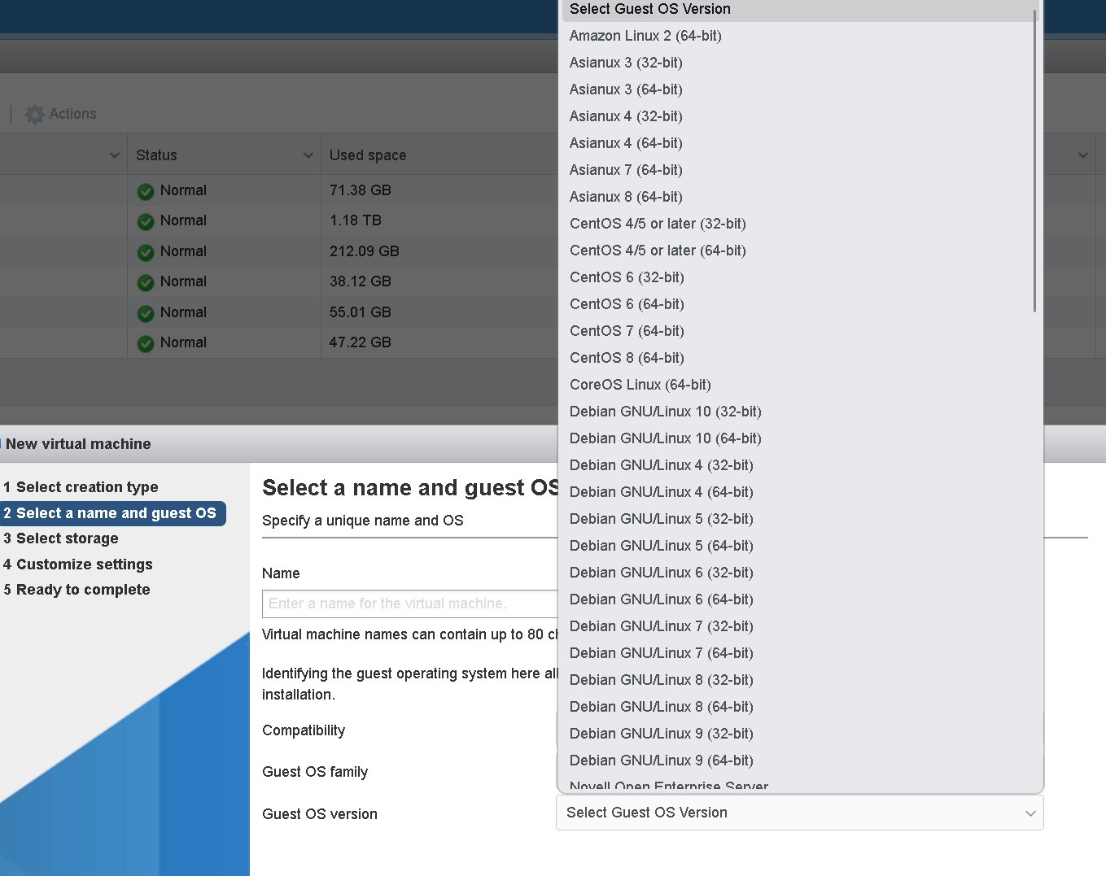Click the guest OS list scrollbar
This screenshot has width=1106, height=876.
1035,161
